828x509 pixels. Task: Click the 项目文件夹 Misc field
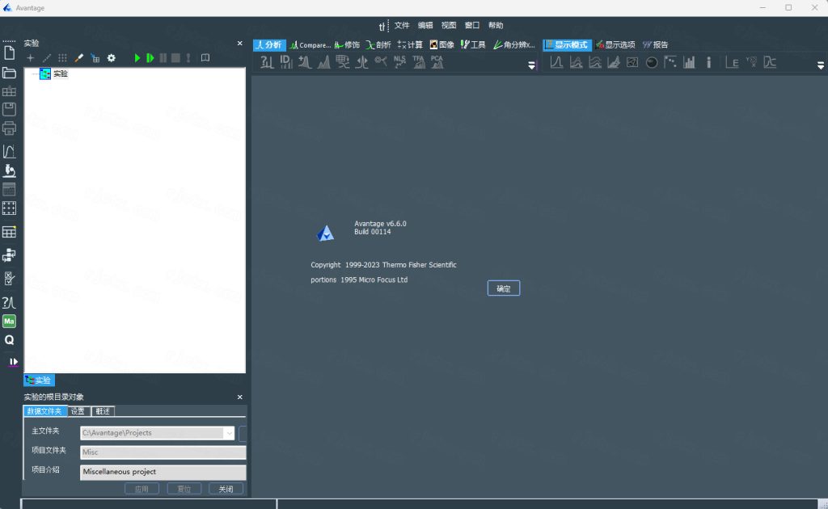[x=163, y=452]
